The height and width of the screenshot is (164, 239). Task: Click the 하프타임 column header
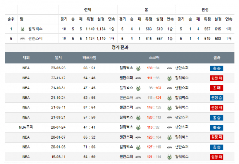coord(89,58)
